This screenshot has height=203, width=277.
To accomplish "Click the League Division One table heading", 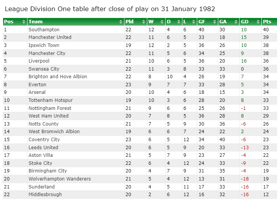I will tap(110, 9).
